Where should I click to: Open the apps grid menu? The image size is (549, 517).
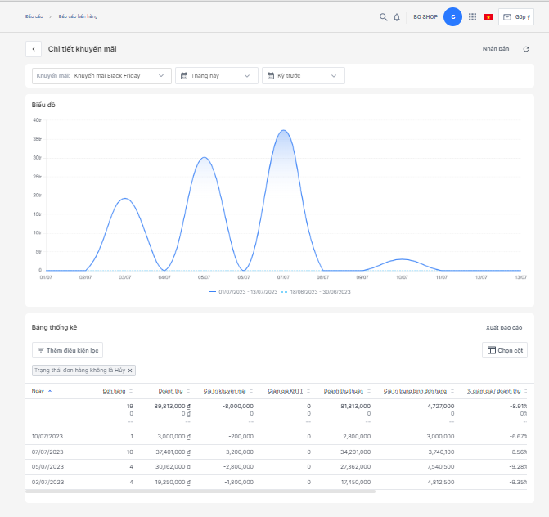point(472,16)
